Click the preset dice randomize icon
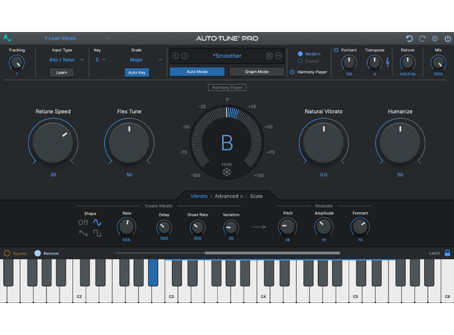The image size is (454, 335). 269,56
